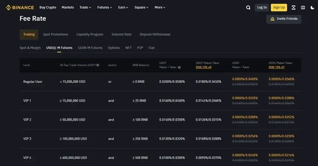The width and height of the screenshot is (318, 166).
Task: Click the ≥ 25 BNB balance cell
Action: click(x=139, y=101)
